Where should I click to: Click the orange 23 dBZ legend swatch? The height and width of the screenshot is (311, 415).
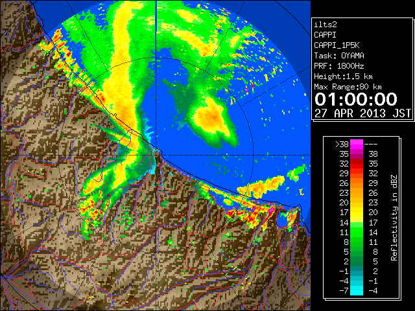tap(357, 193)
